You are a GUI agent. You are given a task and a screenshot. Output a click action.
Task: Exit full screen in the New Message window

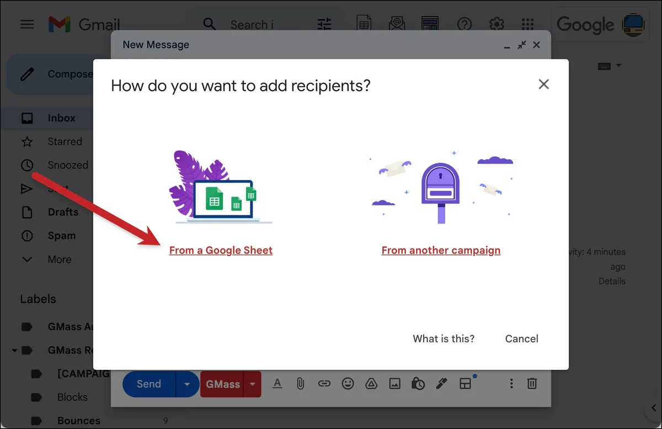pyautogui.click(x=521, y=45)
